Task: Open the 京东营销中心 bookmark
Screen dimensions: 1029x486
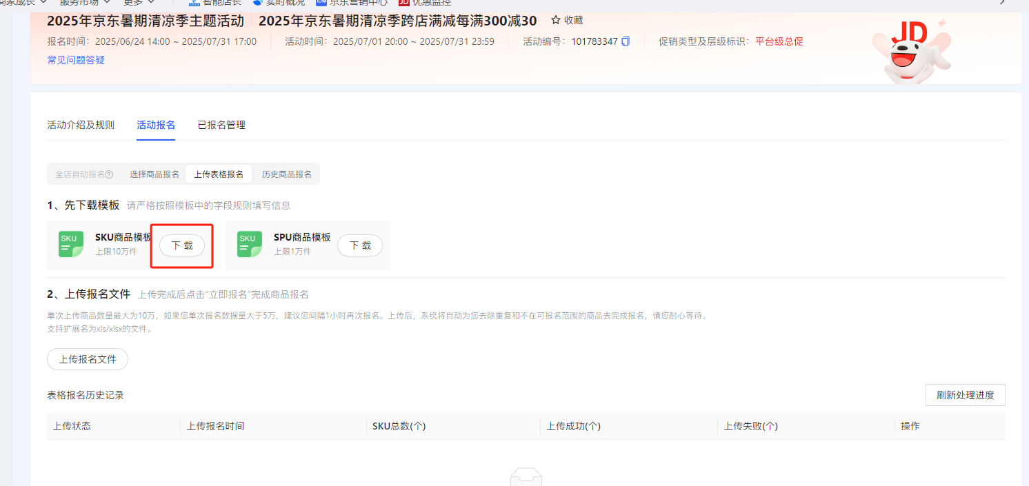Action: click(352, 2)
